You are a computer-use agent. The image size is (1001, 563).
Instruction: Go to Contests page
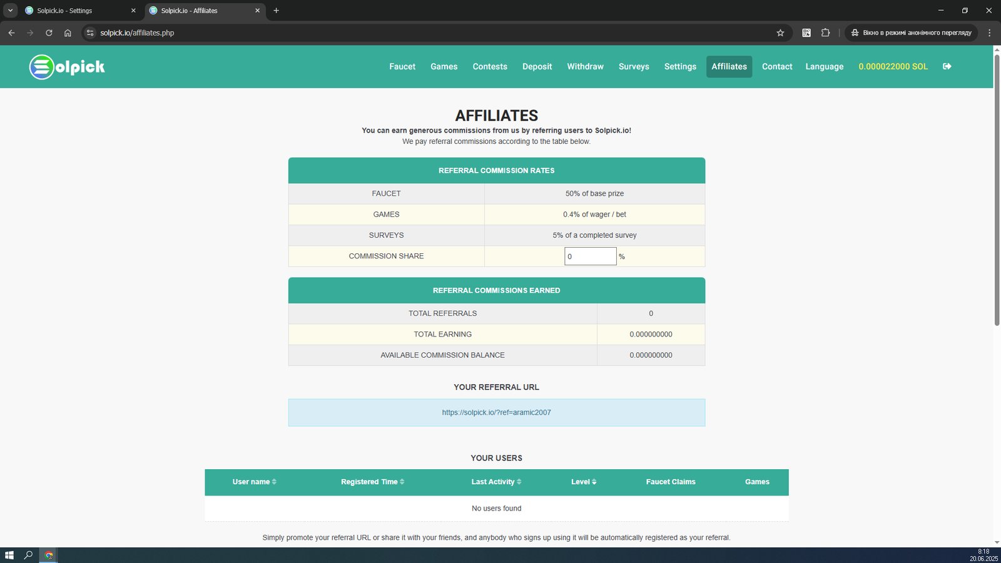tap(490, 66)
